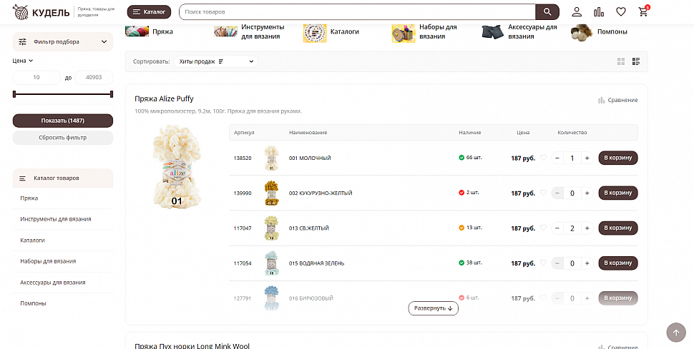Open the Помпоны category image
The image size is (694, 349).
[582, 32]
